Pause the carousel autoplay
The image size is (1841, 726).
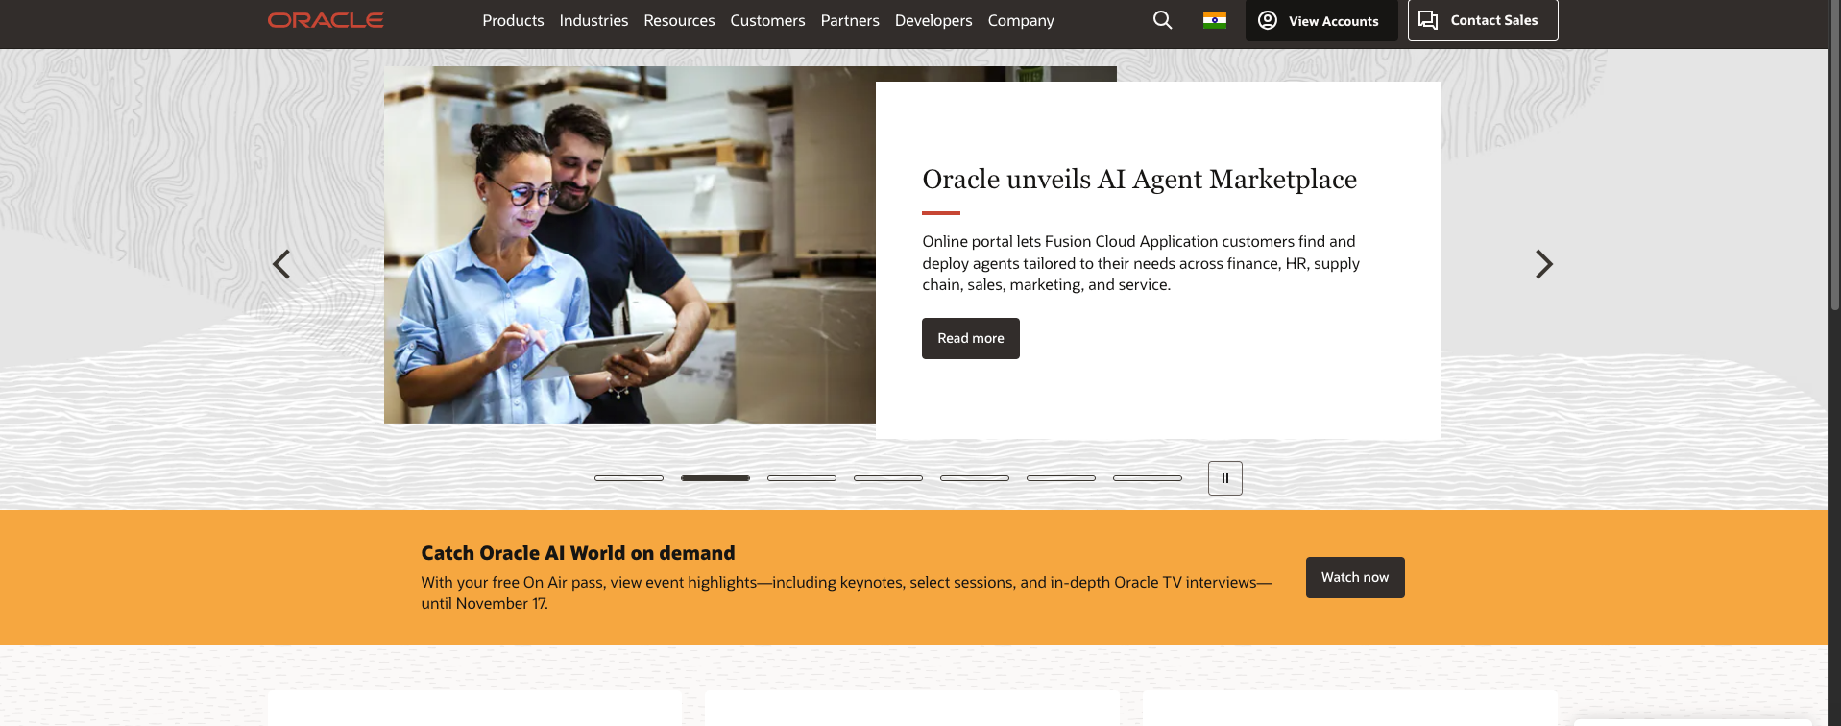[1225, 478]
